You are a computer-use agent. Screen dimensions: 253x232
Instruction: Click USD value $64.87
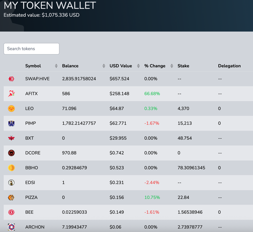pos(117,109)
